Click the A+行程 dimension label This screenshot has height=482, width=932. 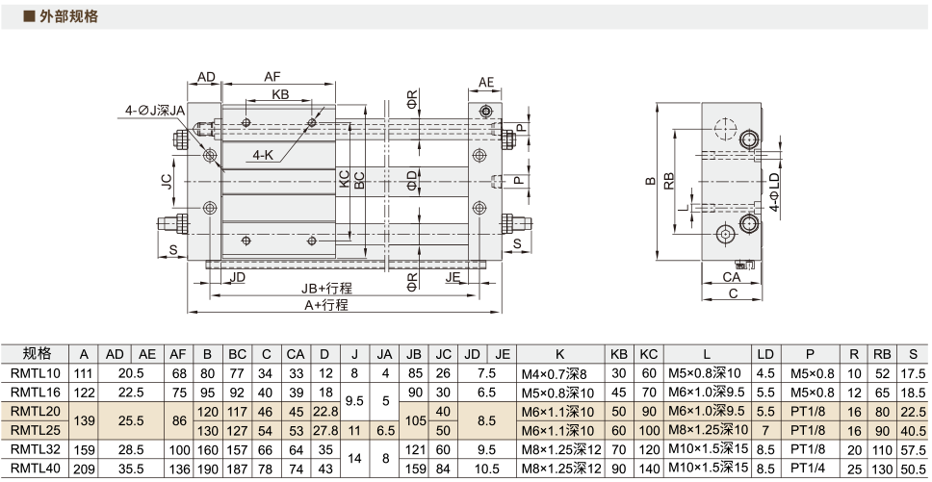pos(326,305)
